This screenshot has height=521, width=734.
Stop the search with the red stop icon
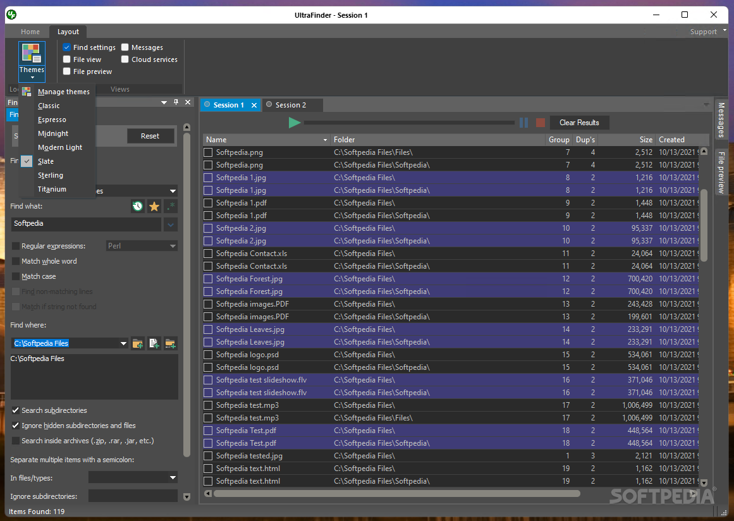point(540,123)
